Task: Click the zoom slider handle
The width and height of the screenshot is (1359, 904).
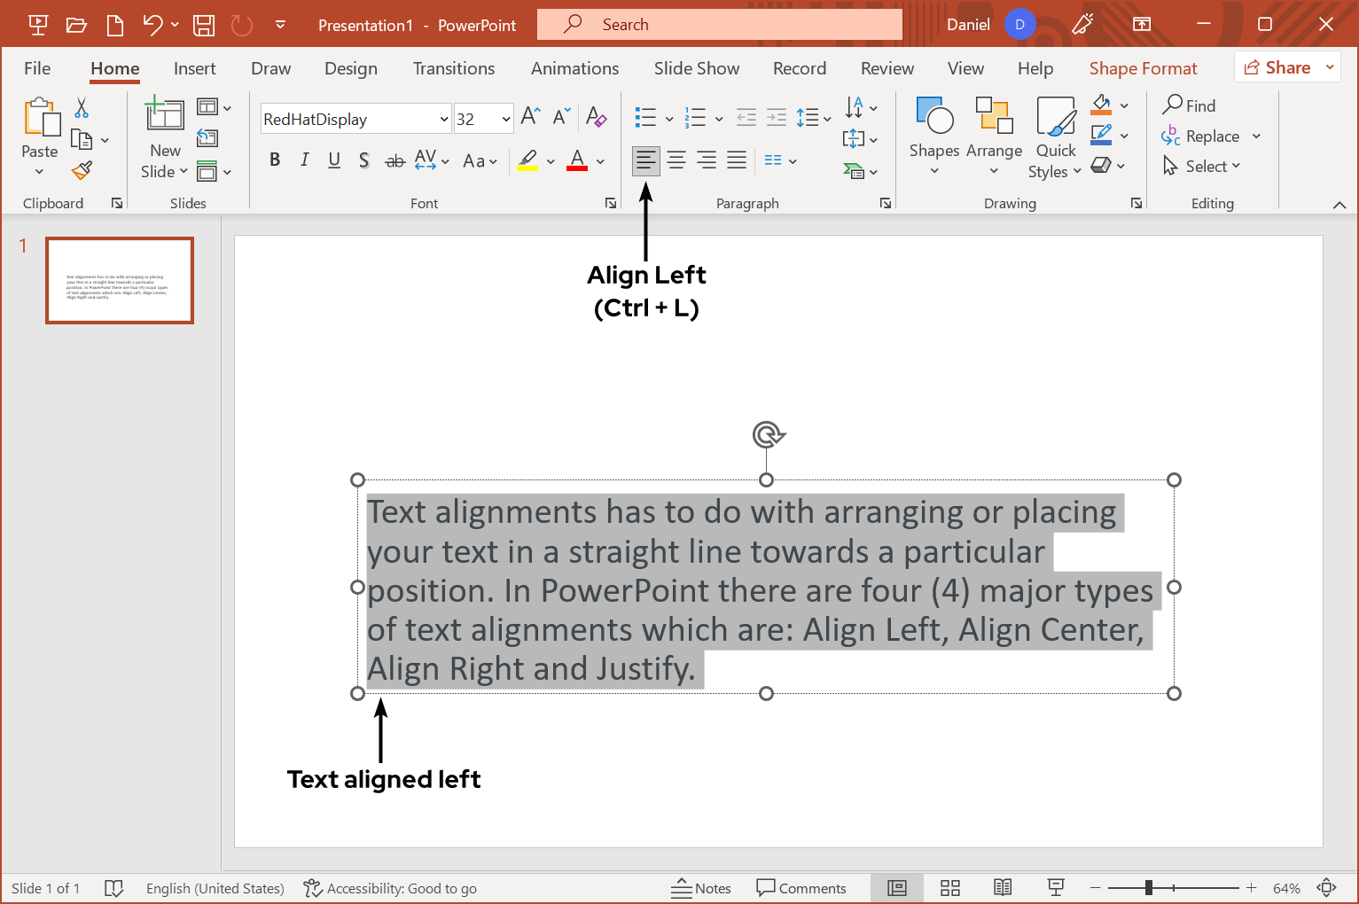Action: [1149, 888]
